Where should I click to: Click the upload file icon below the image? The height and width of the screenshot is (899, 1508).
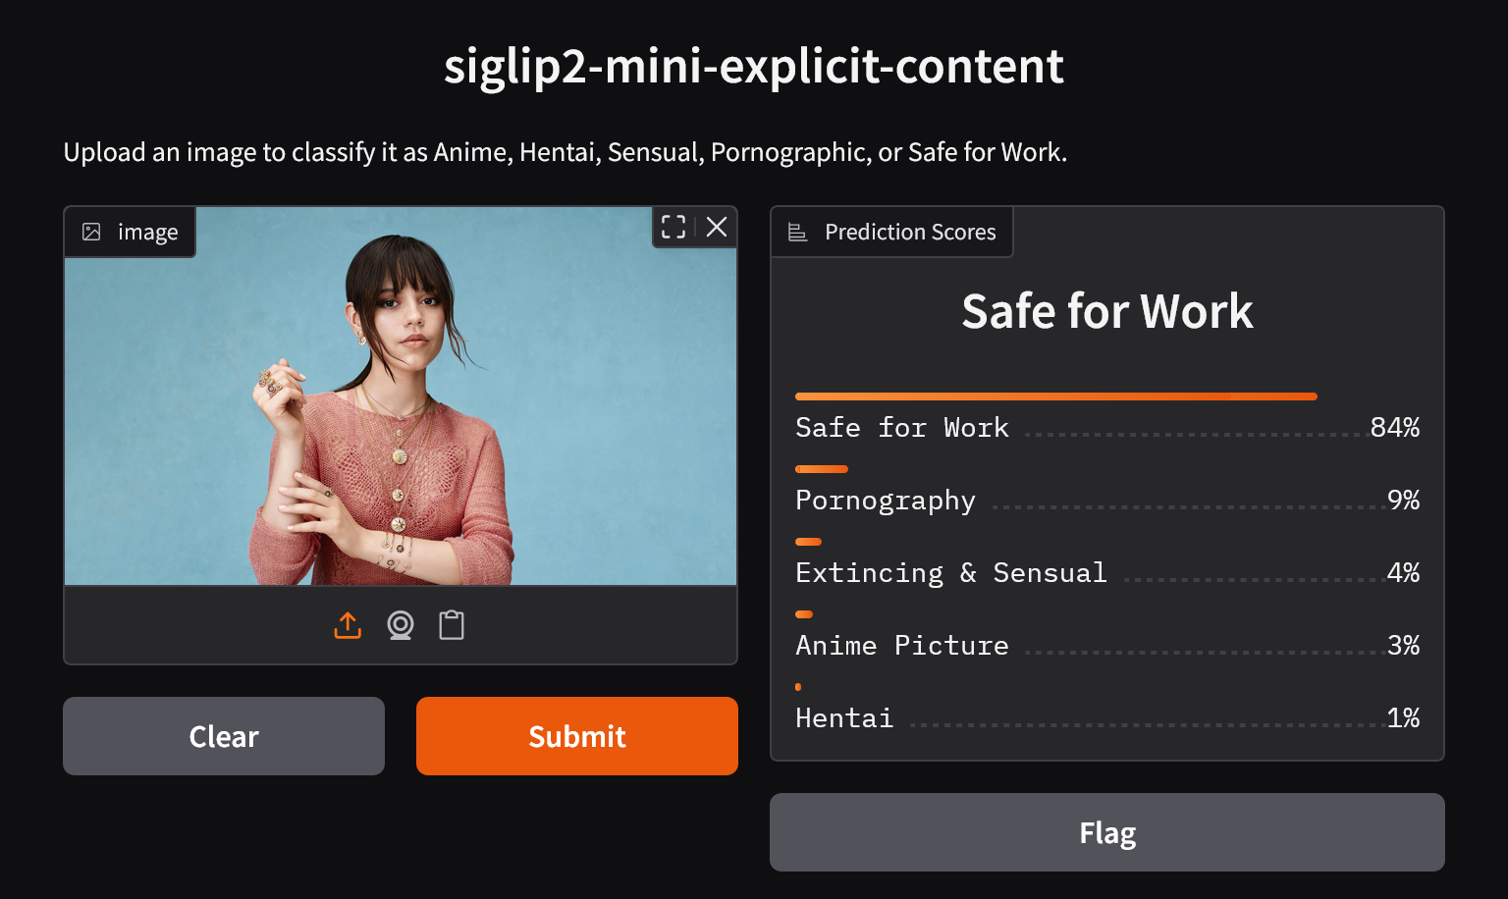point(348,625)
